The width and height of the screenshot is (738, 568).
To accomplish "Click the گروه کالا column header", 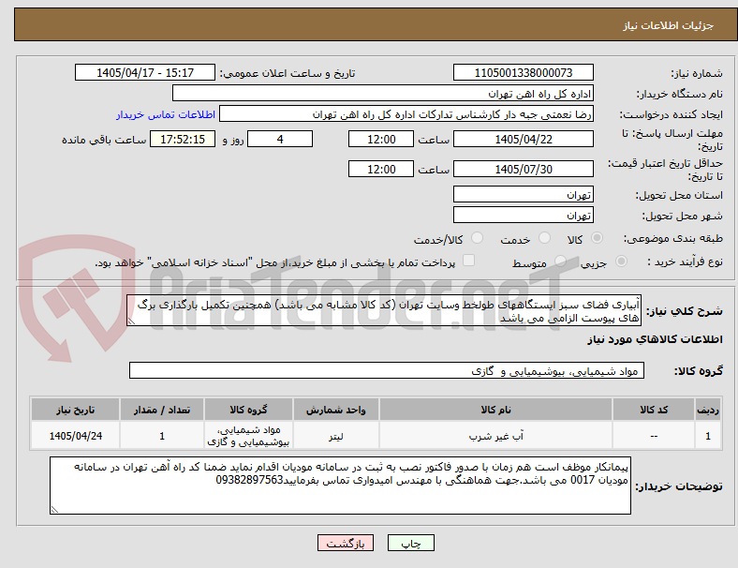I will tap(248, 410).
